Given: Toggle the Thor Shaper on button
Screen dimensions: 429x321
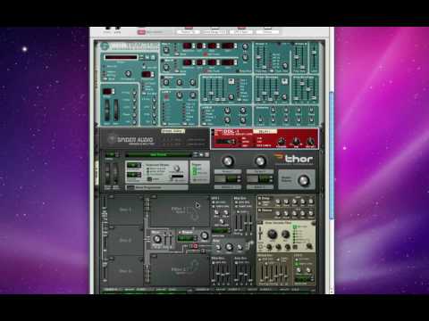Looking at the screenshot, I should pos(180,232).
